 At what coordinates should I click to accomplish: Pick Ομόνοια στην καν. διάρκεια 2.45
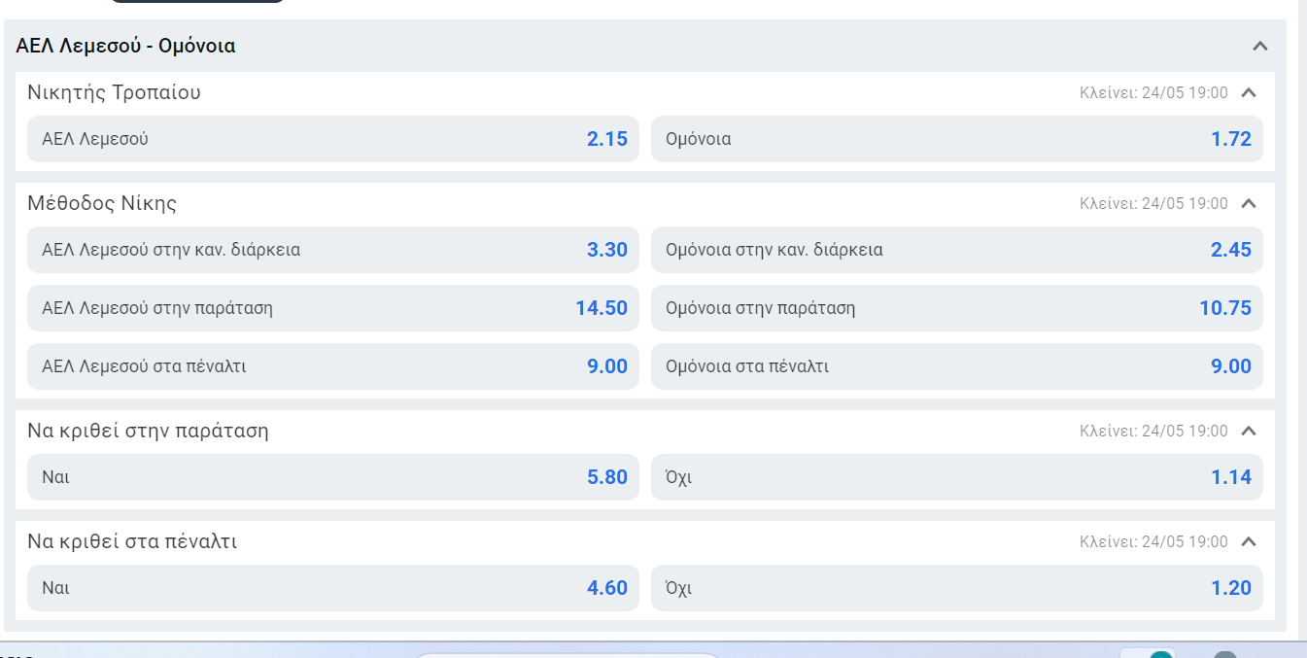pyautogui.click(x=957, y=250)
